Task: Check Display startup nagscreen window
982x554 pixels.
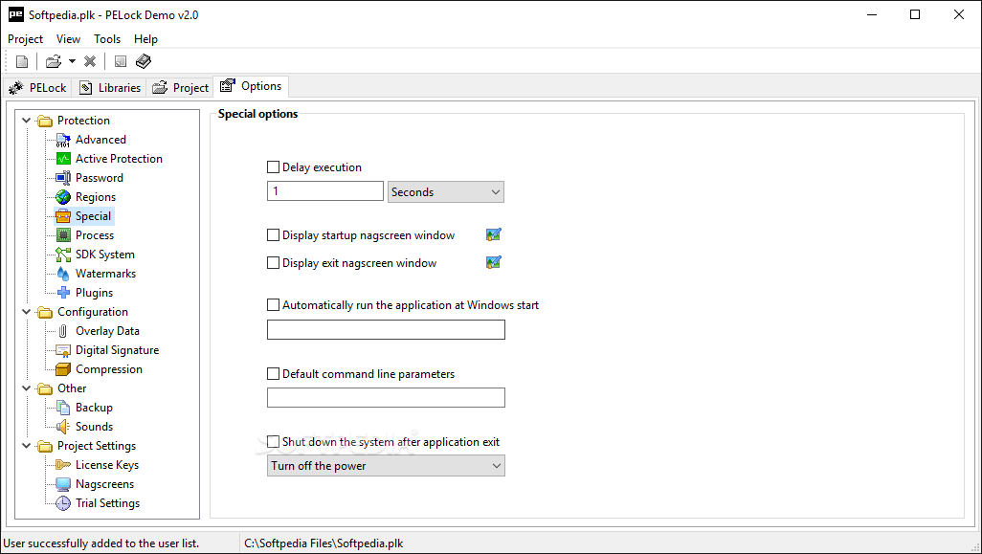Action: coord(273,235)
